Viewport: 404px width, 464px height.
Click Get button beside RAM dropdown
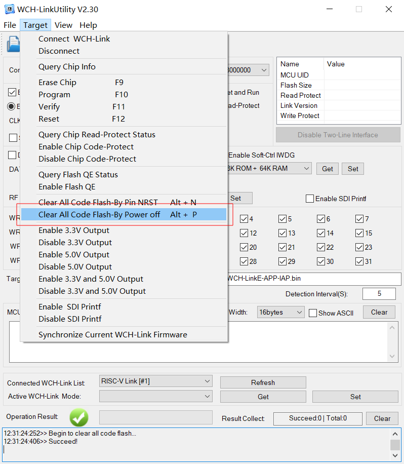pyautogui.click(x=328, y=169)
